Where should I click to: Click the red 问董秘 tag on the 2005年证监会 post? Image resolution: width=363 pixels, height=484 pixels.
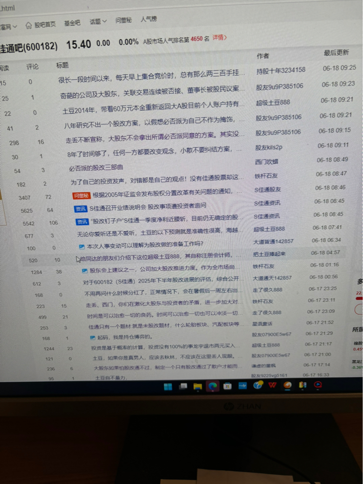pos(81,195)
